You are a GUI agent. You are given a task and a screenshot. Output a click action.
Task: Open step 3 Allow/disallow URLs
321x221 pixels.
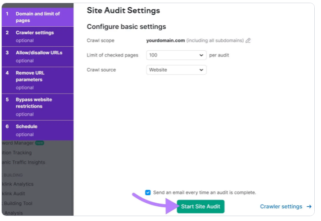click(38, 56)
